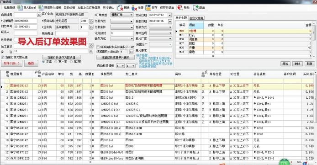317x165 pixels.
Task: Open the 胶片厂家 dropdown
Action: 170,38
